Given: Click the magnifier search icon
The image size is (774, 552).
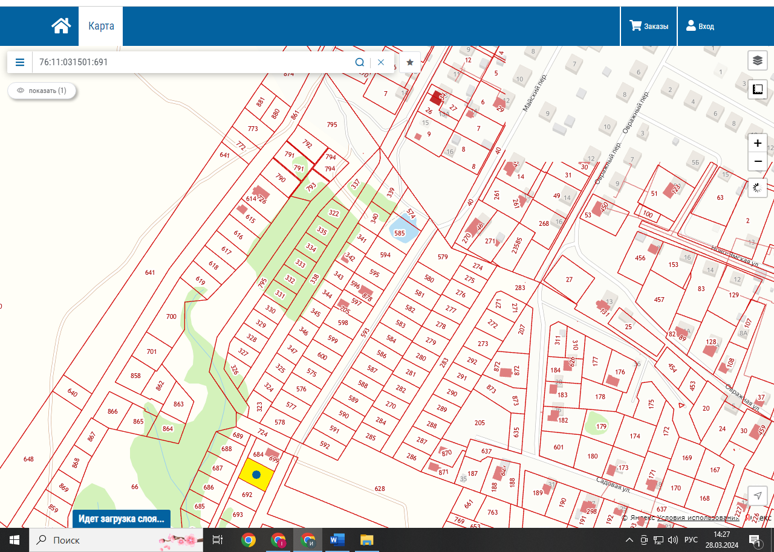Looking at the screenshot, I should (360, 62).
